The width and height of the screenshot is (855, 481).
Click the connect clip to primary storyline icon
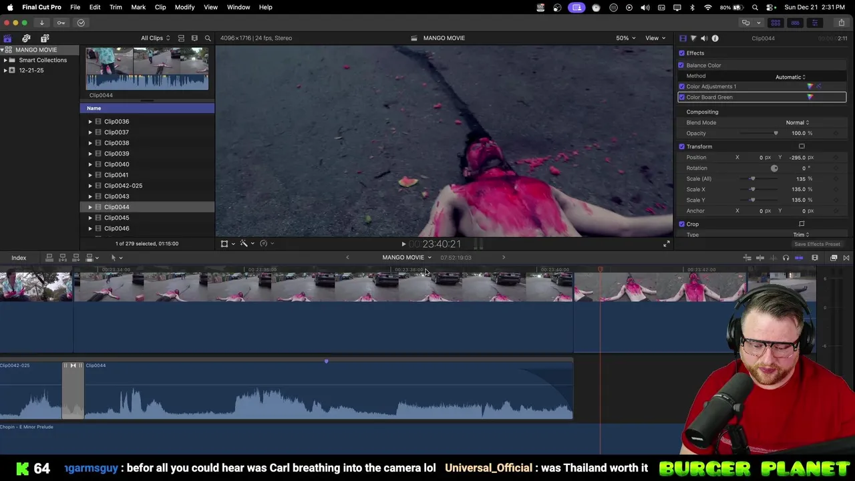(x=49, y=257)
